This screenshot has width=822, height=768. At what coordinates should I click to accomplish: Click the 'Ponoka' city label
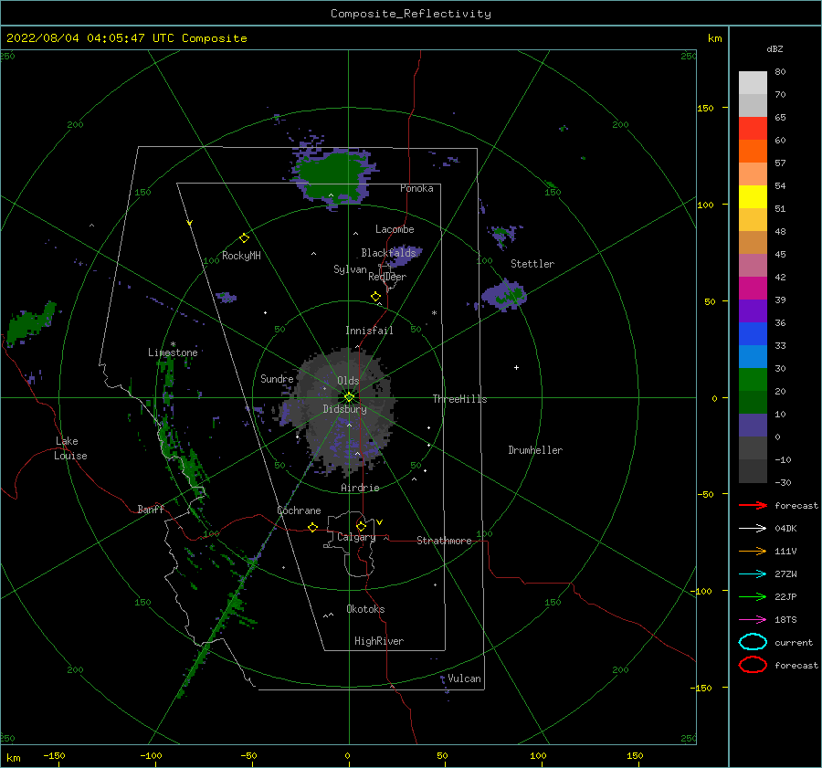[416, 188]
